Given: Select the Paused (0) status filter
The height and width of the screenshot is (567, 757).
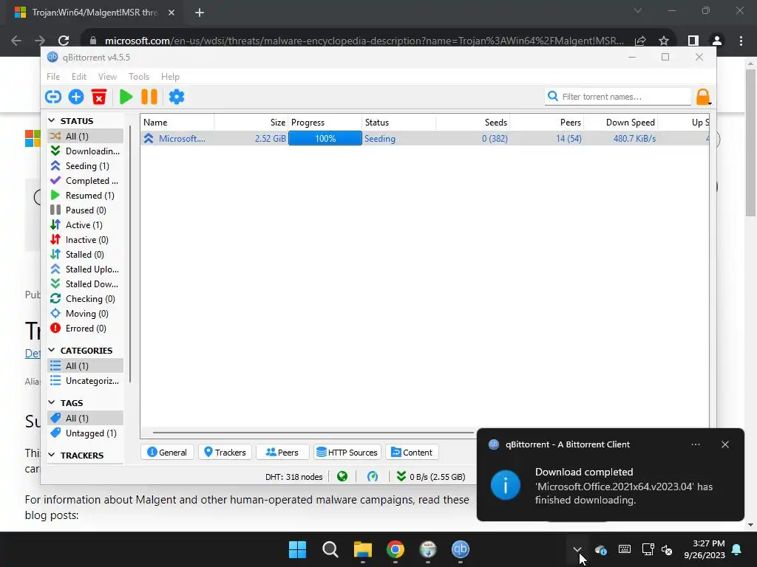Looking at the screenshot, I should point(86,210).
